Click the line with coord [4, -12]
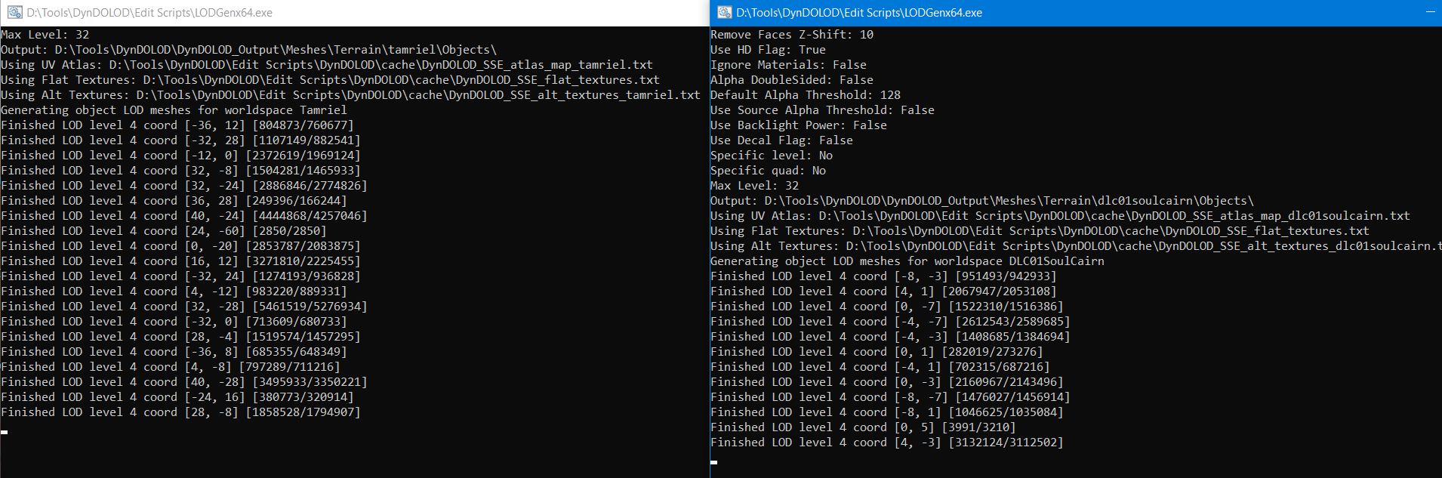The width and height of the screenshot is (1442, 478). pos(174,291)
